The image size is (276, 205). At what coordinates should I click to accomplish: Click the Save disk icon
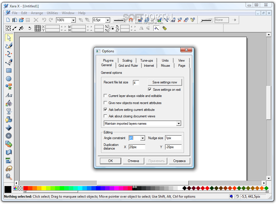tap(28, 20)
